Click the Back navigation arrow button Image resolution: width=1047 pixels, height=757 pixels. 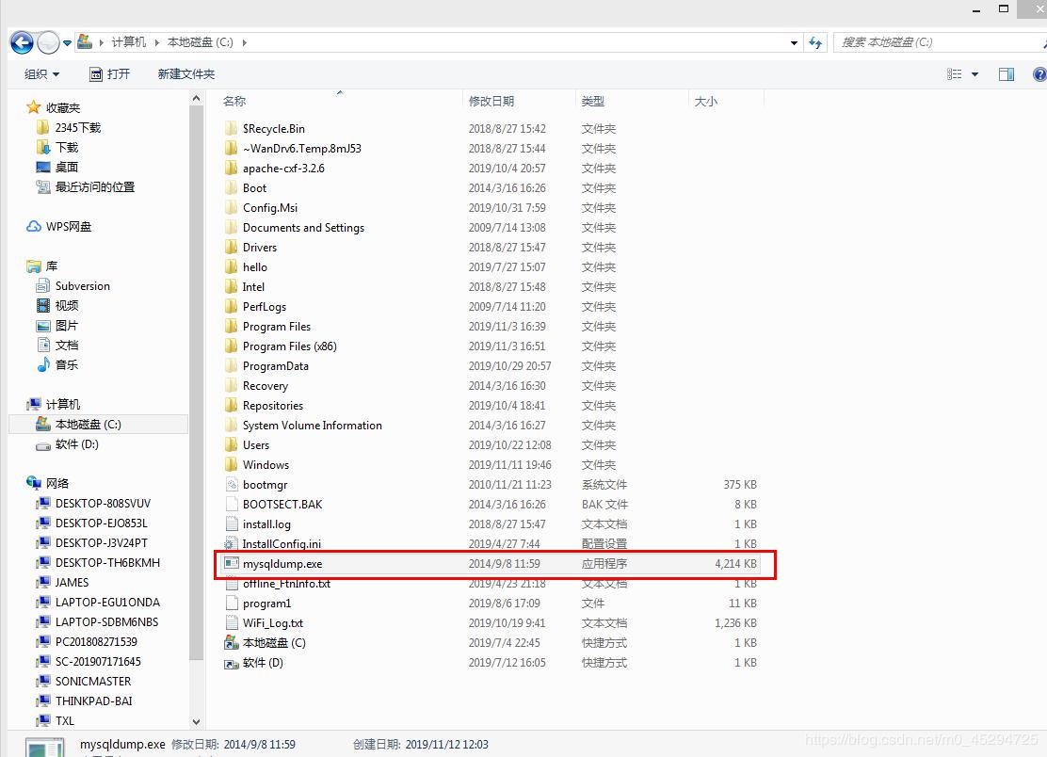[x=23, y=42]
